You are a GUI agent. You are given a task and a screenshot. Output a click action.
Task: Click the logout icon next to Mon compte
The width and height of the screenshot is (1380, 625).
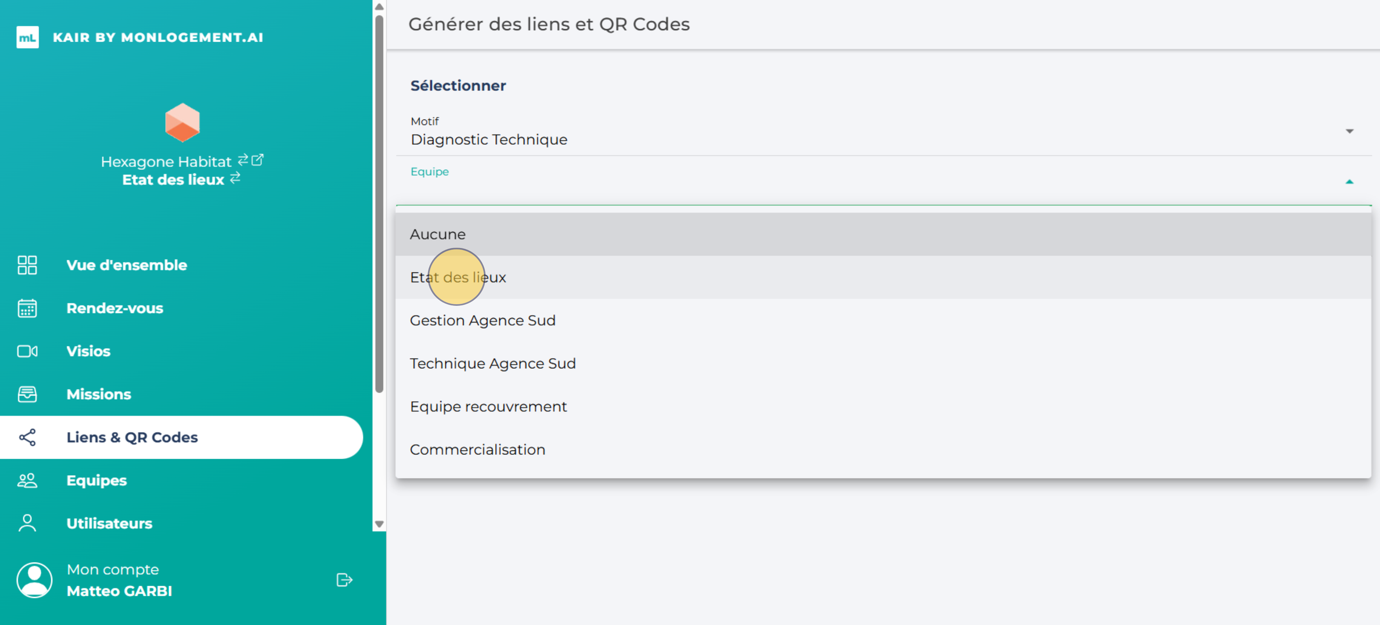point(344,579)
